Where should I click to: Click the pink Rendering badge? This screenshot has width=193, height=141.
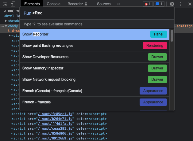pos(155,46)
